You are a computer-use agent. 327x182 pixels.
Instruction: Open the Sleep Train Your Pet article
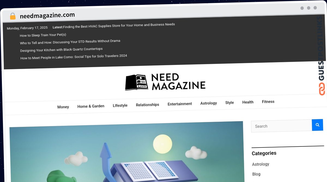click(43, 35)
